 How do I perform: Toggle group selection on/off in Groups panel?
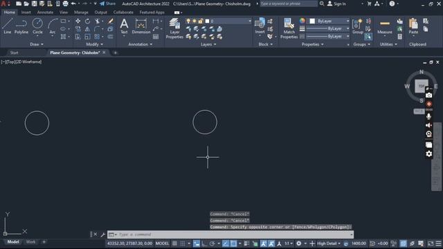pyautogui.click(x=368, y=37)
